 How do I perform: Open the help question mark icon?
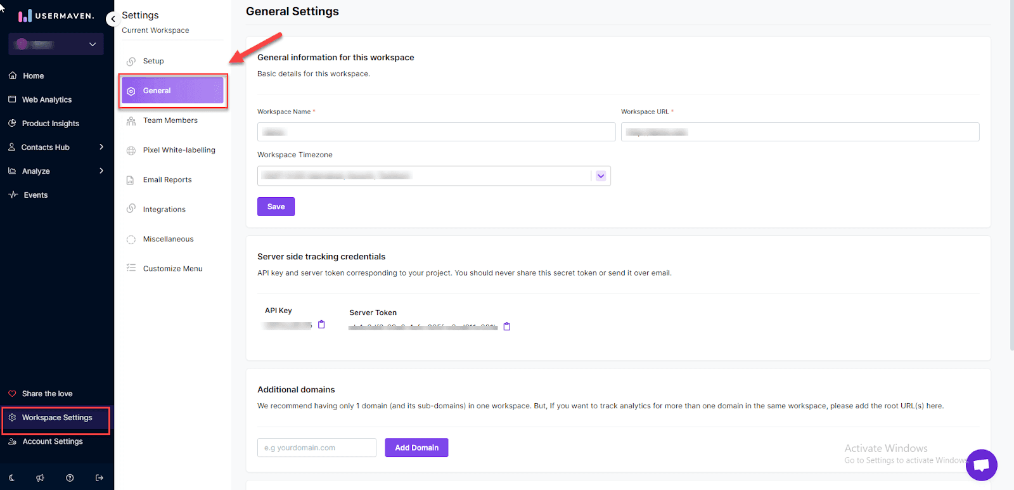(x=70, y=478)
